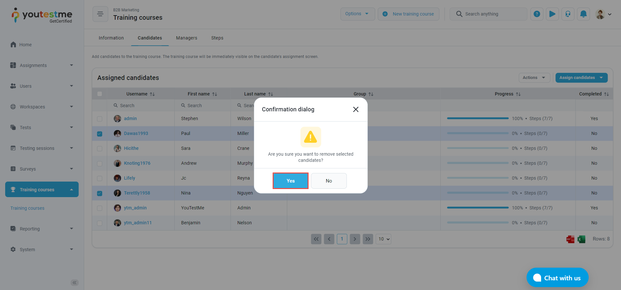The width and height of the screenshot is (621, 290).
Task: Check the Hicithe row checkbox
Action: (100, 149)
